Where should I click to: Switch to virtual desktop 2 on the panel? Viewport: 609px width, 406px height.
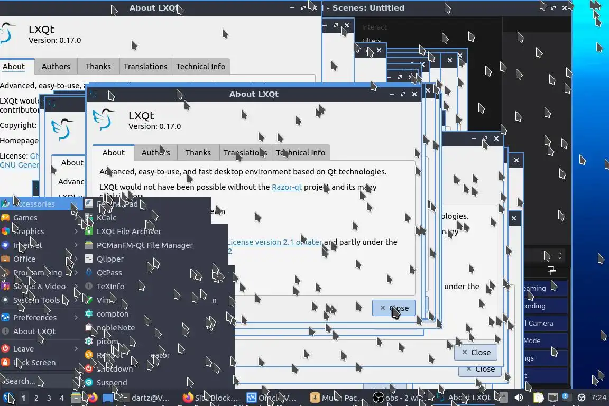pos(36,398)
